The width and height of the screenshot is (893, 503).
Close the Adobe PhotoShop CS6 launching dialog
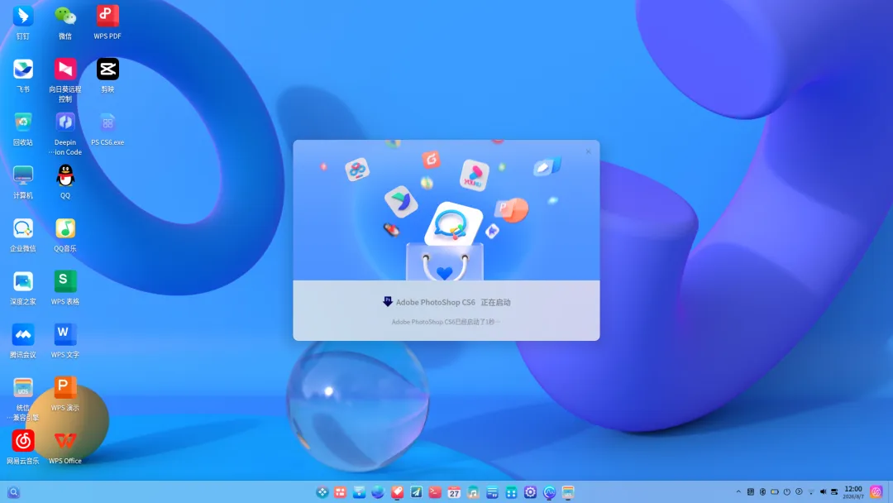tap(589, 151)
